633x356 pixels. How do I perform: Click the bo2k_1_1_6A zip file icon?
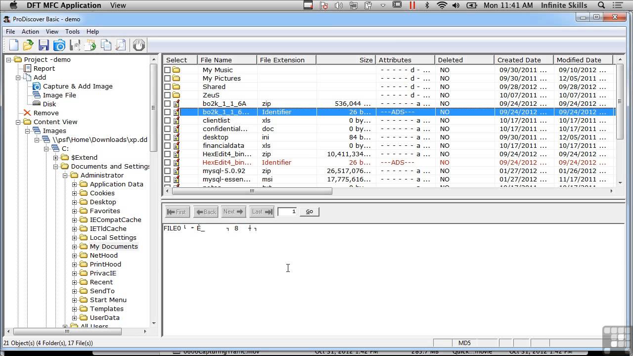[176, 103]
